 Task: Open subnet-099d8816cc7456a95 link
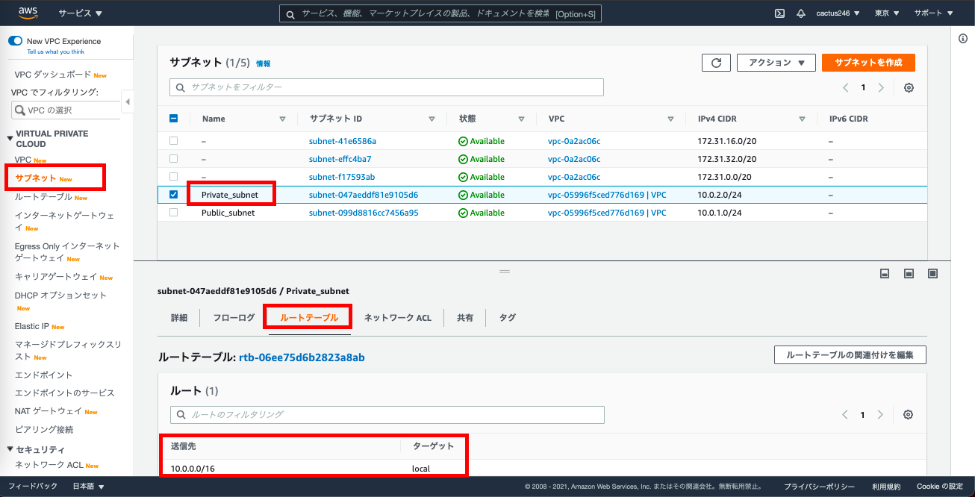point(364,213)
